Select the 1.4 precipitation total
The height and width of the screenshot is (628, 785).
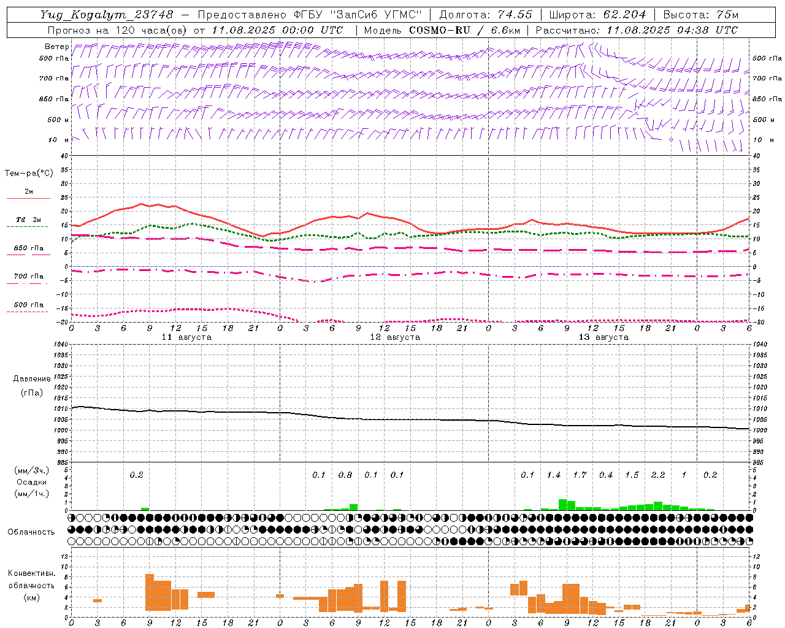554,475
